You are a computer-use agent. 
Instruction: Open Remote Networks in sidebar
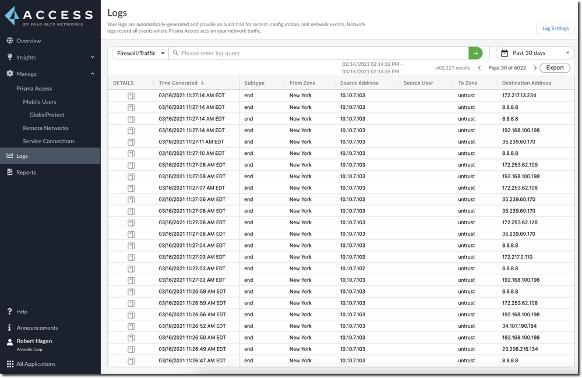coord(45,128)
